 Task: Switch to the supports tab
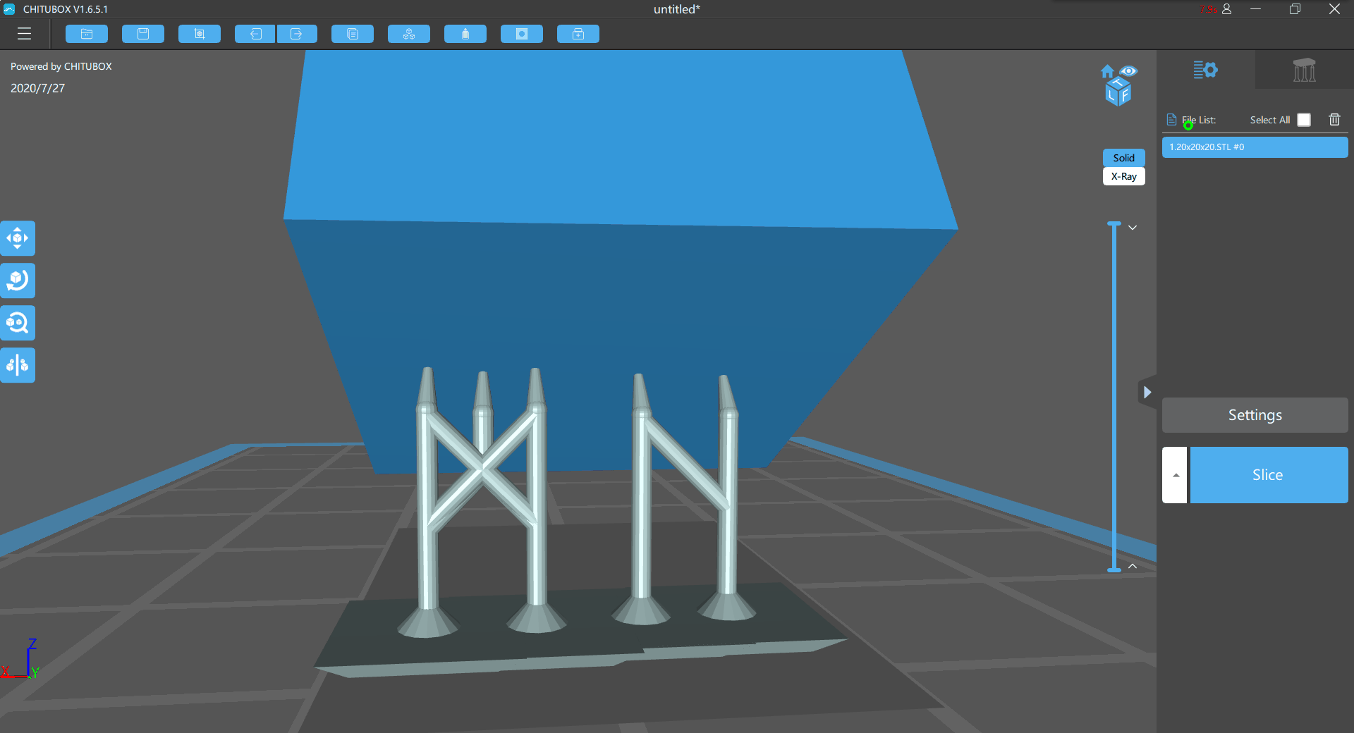click(1304, 70)
